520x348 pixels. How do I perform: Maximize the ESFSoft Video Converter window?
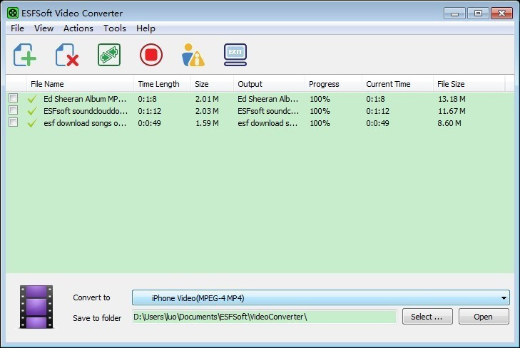tap(478, 14)
